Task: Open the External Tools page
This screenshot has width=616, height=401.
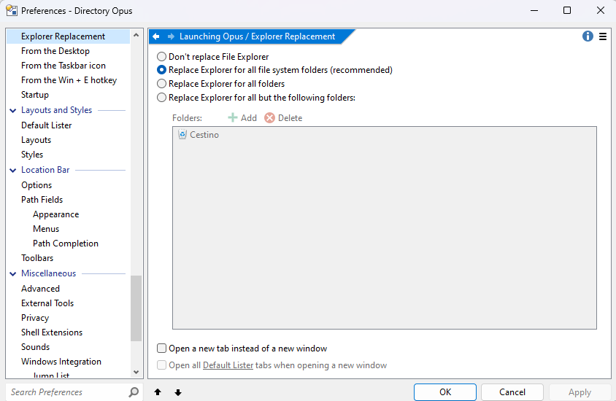Action: (x=47, y=303)
